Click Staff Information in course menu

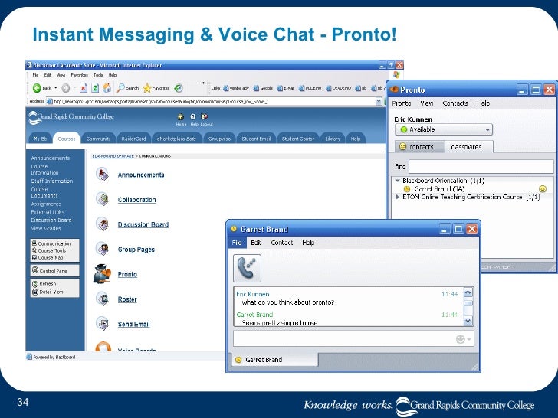[x=51, y=181]
